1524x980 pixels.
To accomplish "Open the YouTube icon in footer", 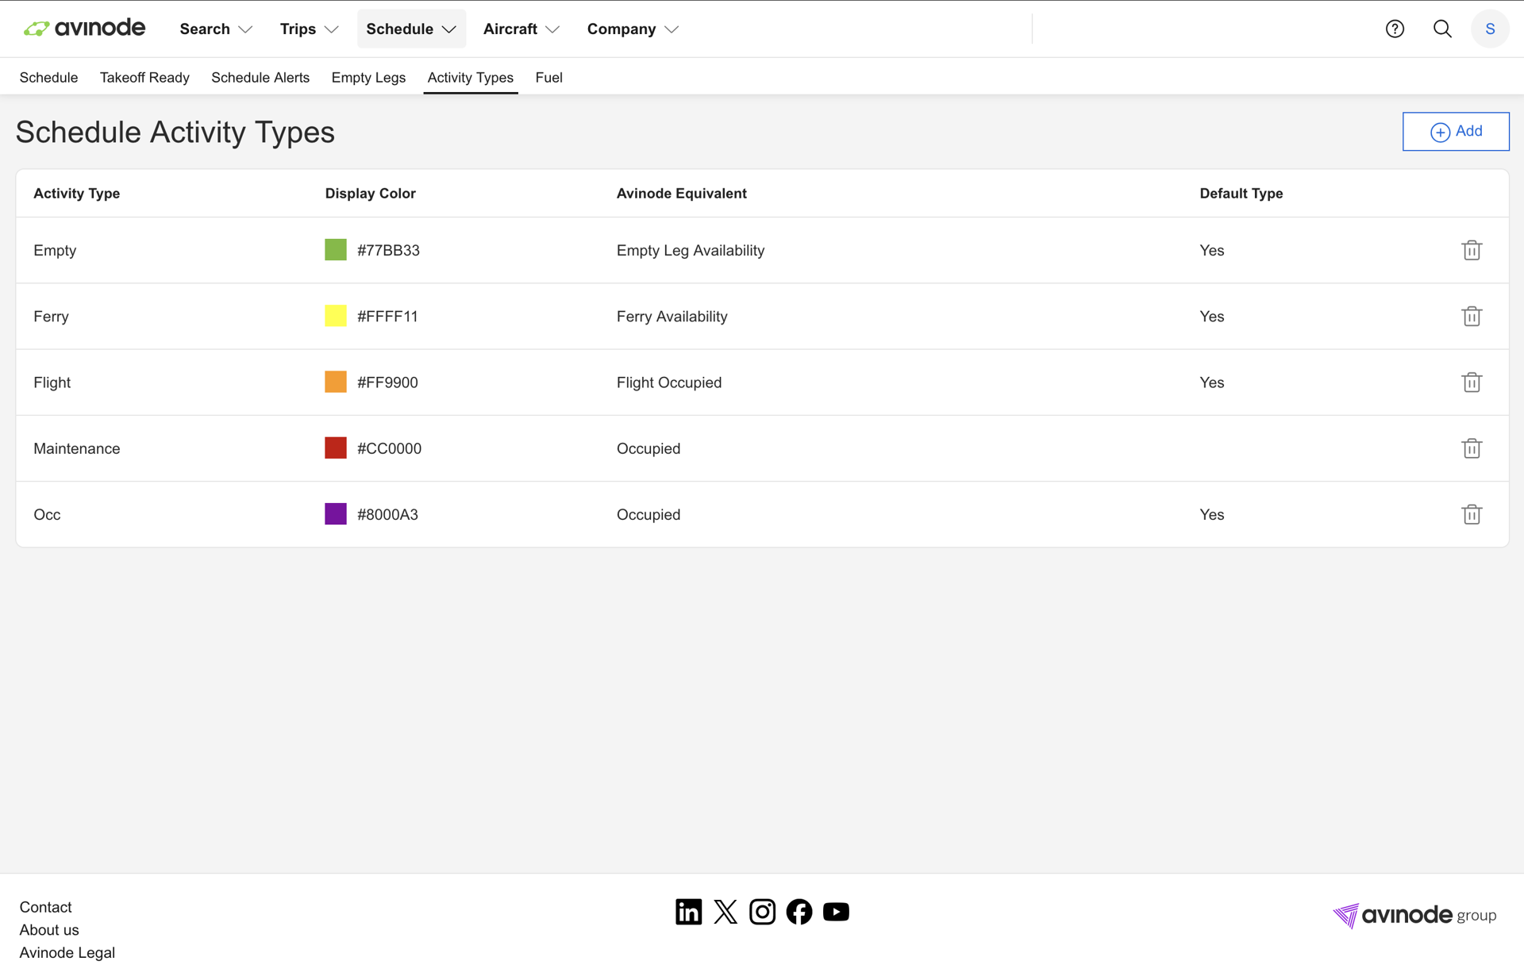I will coord(836,912).
